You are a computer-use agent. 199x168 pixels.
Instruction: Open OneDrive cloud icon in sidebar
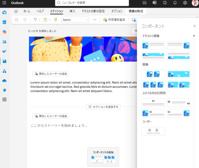[5, 81]
